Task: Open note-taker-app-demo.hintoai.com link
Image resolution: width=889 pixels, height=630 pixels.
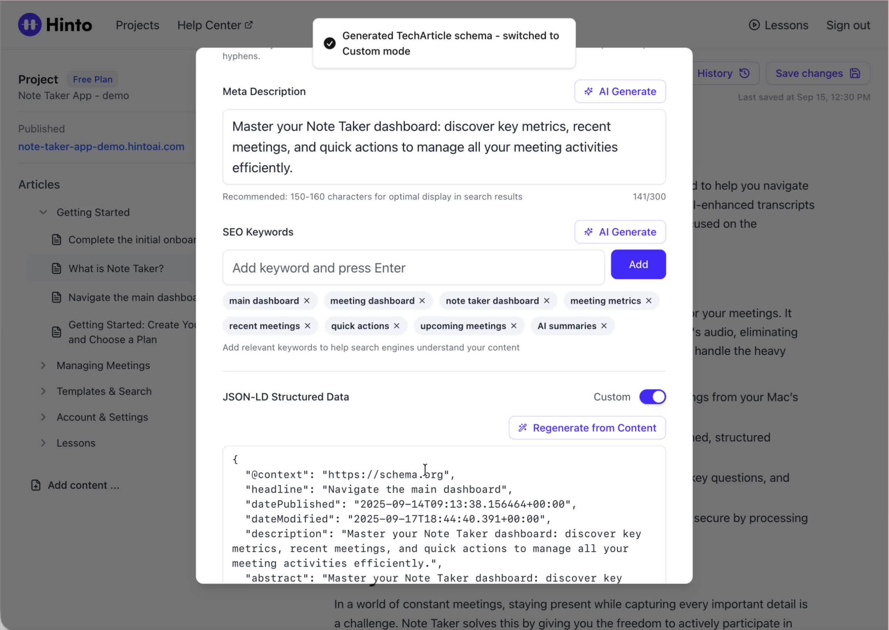Action: click(101, 147)
